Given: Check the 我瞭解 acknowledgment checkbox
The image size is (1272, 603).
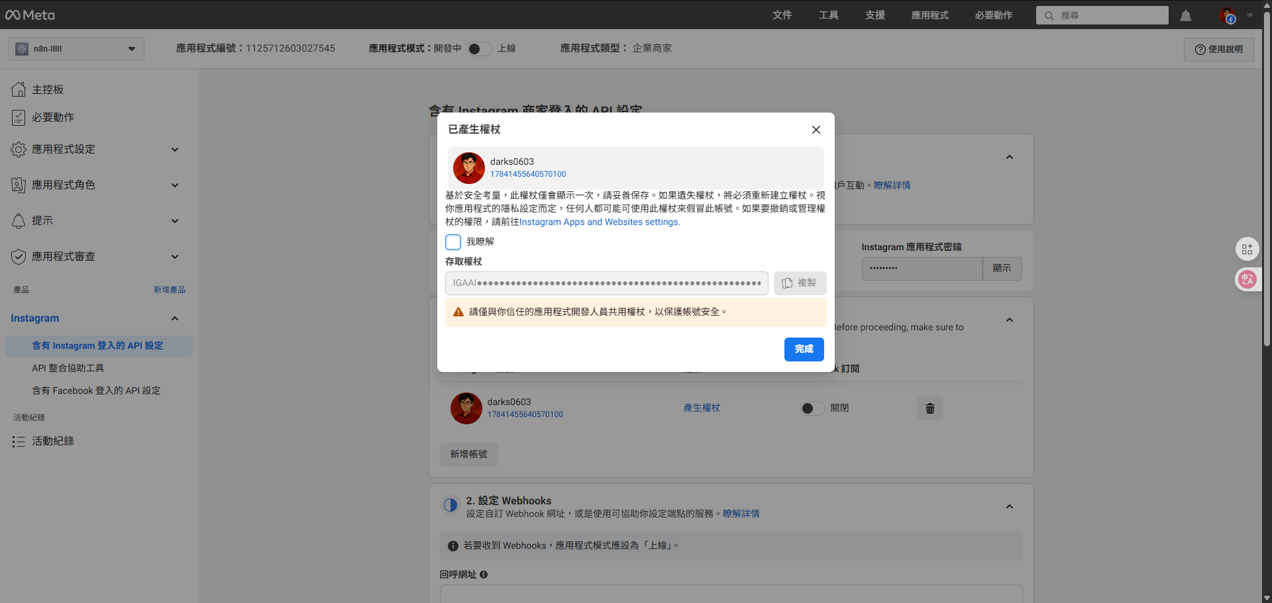Looking at the screenshot, I should pyautogui.click(x=453, y=242).
